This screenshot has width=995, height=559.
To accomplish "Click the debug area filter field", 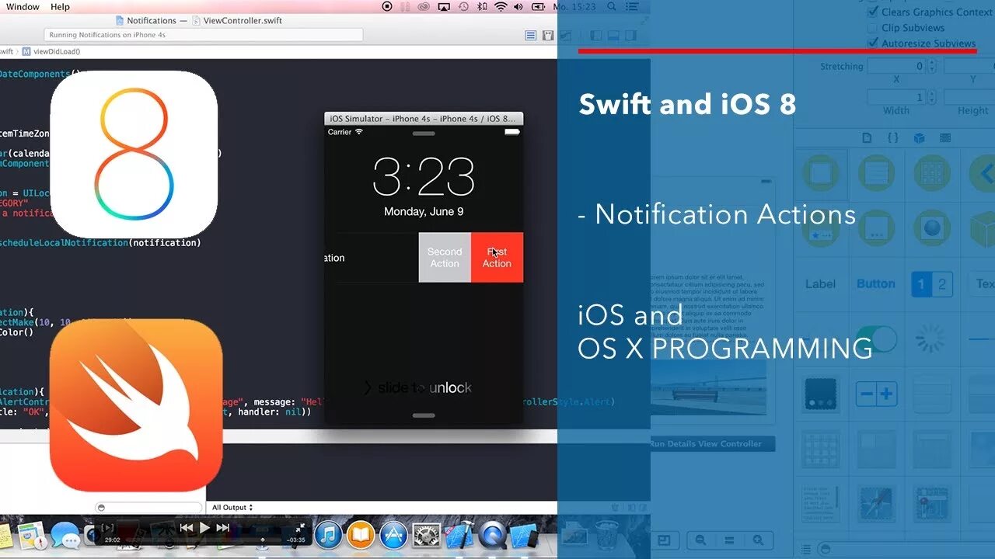I will (149, 507).
